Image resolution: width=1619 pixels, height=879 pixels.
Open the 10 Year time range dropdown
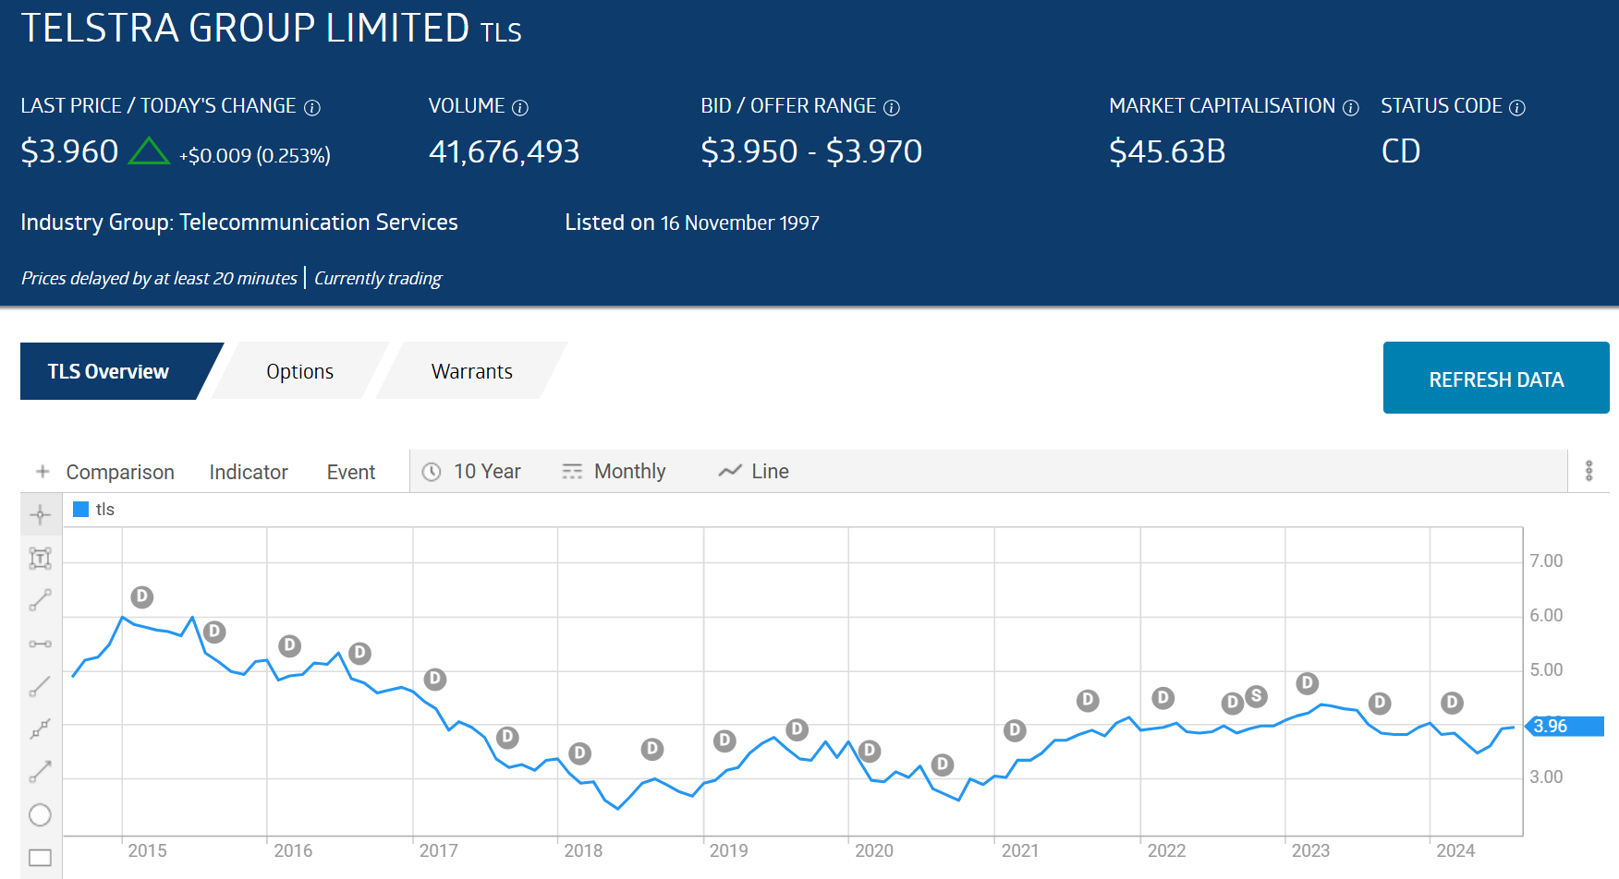coord(472,472)
